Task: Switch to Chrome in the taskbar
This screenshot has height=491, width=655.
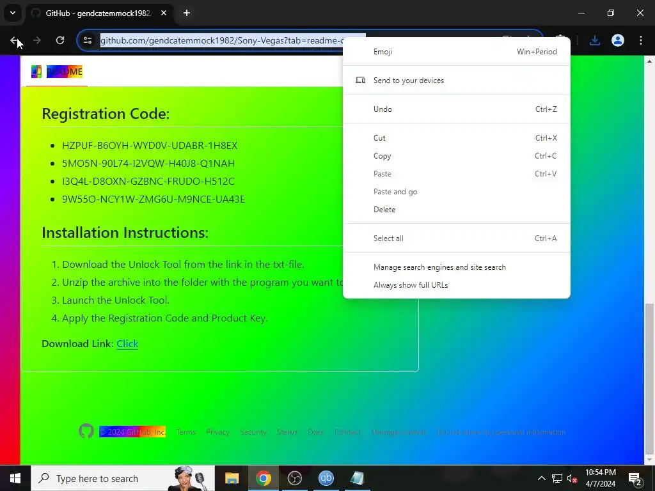Action: pos(263,478)
